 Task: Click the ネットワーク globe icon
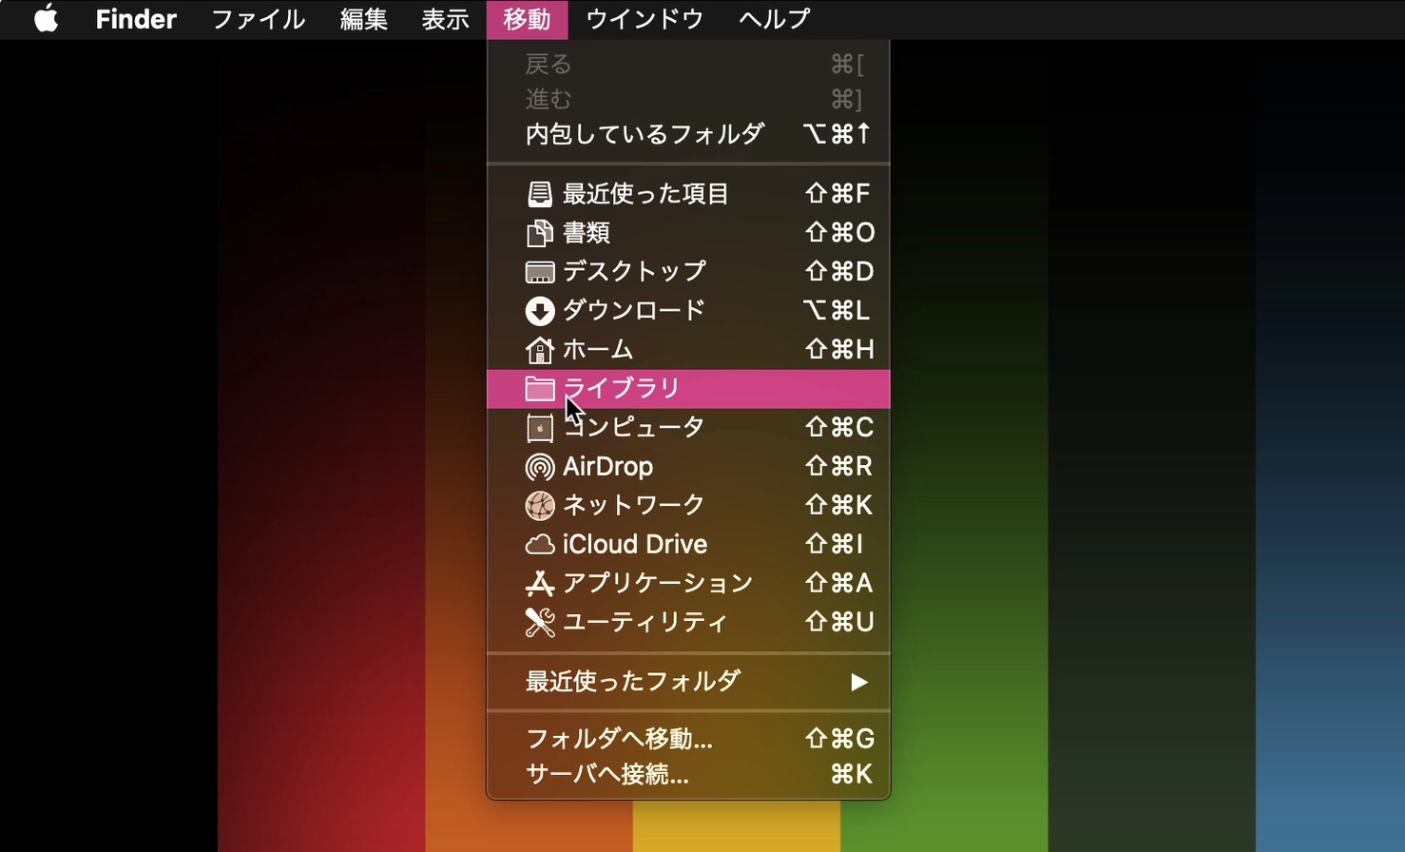point(539,506)
